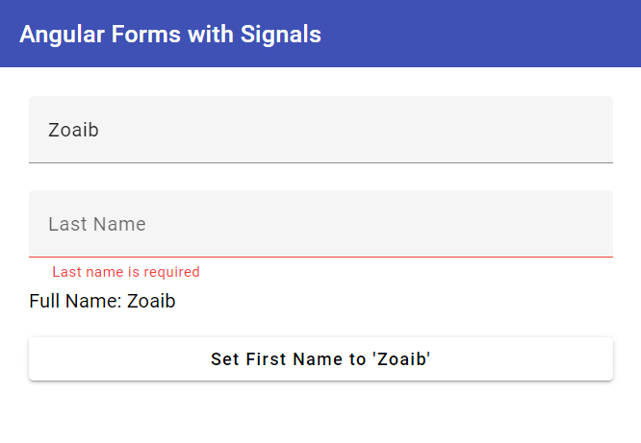641x443 pixels.
Task: Click the 'Zoaib' value after Full Name
Action: click(x=151, y=301)
